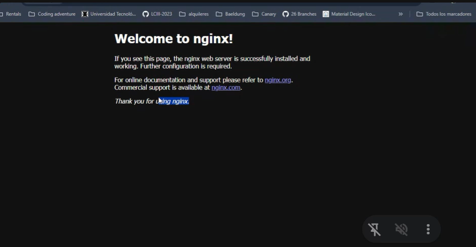The height and width of the screenshot is (247, 476).
Task: Open Todos los marcadores folder
Action: click(x=444, y=14)
